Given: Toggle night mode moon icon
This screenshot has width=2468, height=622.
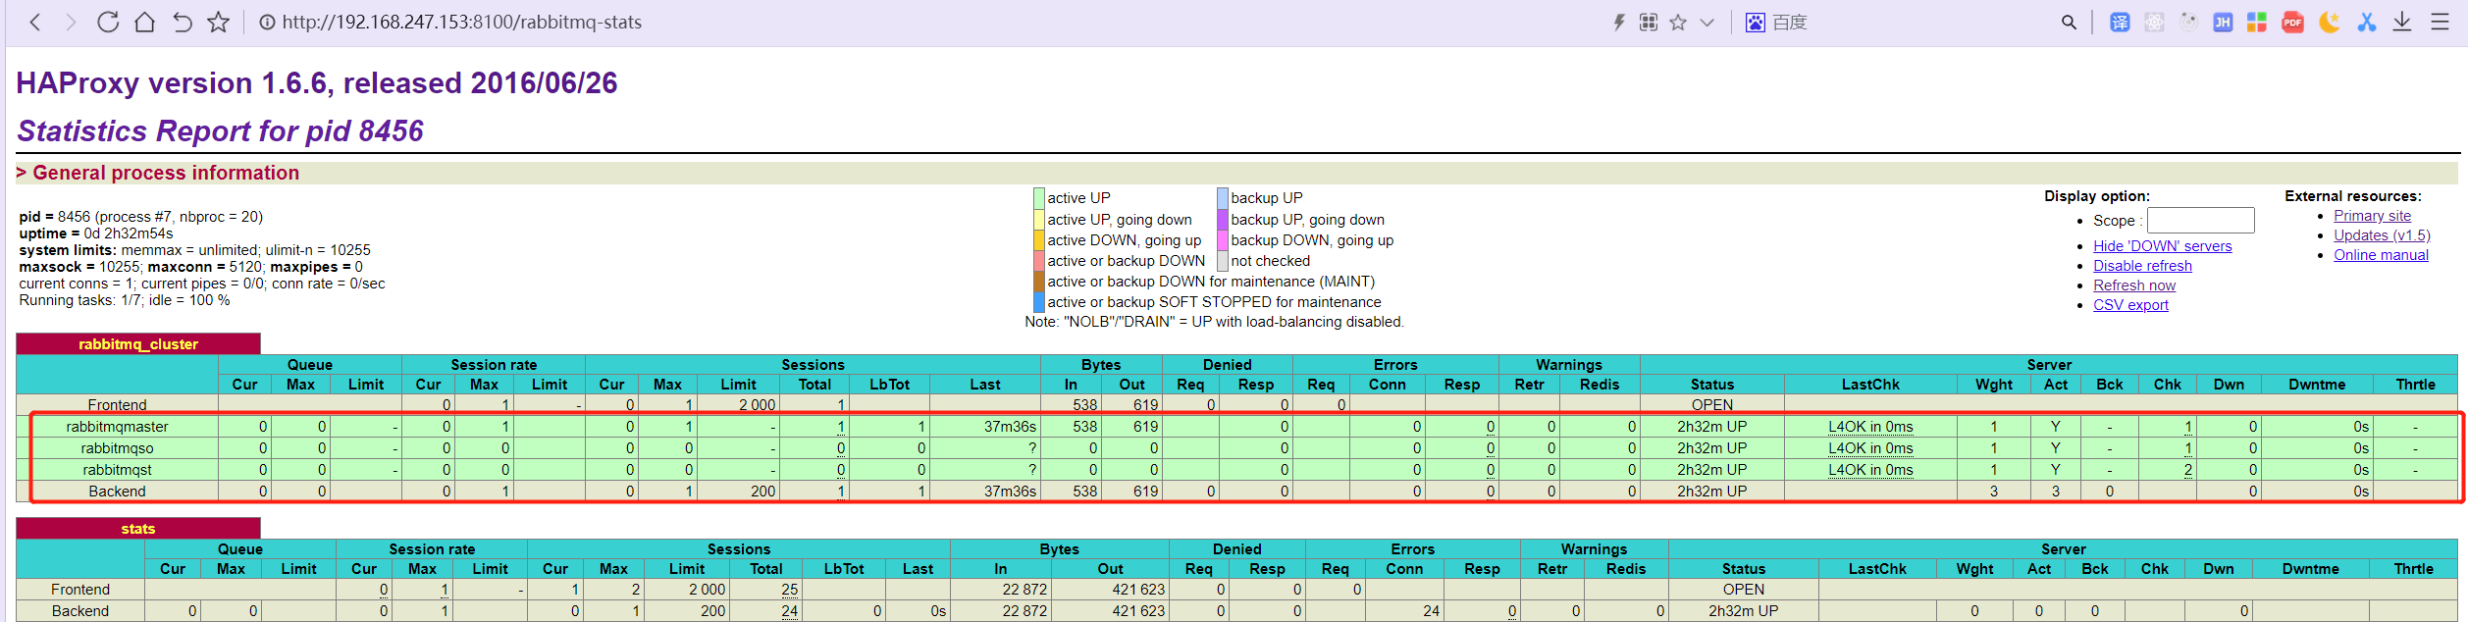Looking at the screenshot, I should (x=2330, y=22).
